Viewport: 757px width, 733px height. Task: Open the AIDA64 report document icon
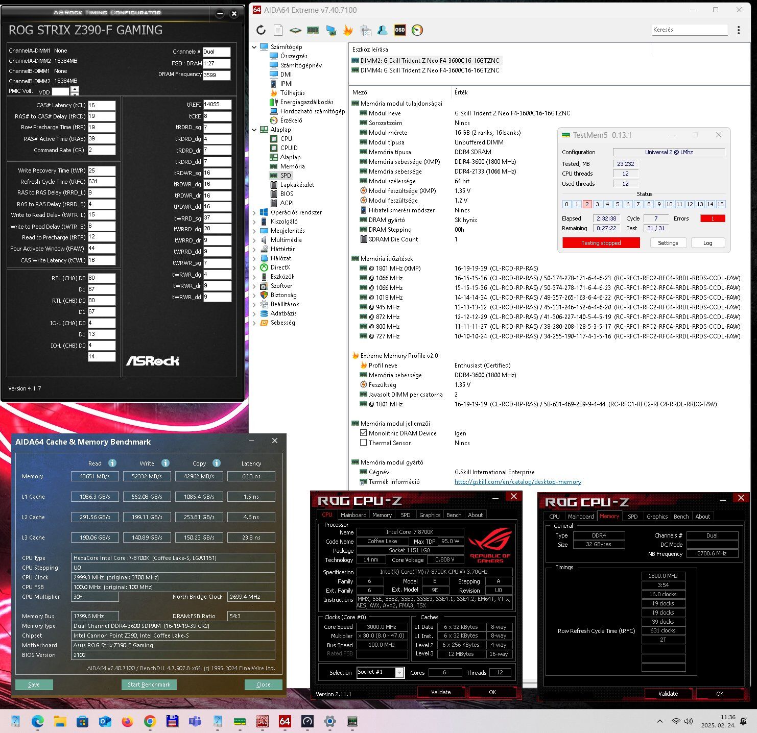click(278, 30)
